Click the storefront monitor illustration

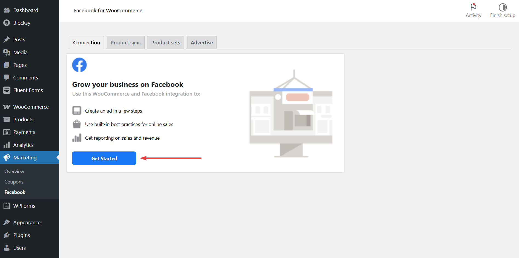pyautogui.click(x=291, y=113)
